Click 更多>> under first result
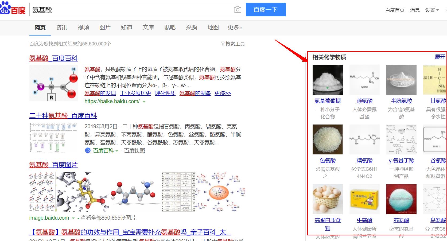The width and height of the screenshot is (447, 241). coord(223,93)
